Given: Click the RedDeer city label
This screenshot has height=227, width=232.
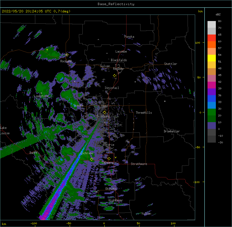Looking at the screenshot, I should [118, 69].
